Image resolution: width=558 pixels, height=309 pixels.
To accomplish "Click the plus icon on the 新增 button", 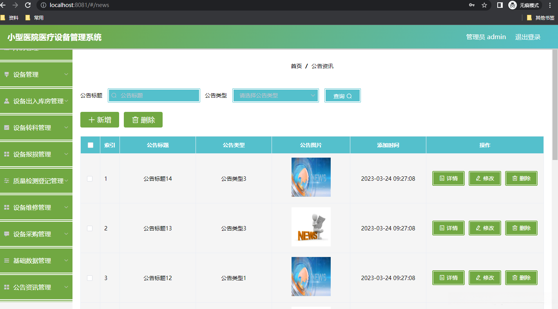I will point(92,120).
